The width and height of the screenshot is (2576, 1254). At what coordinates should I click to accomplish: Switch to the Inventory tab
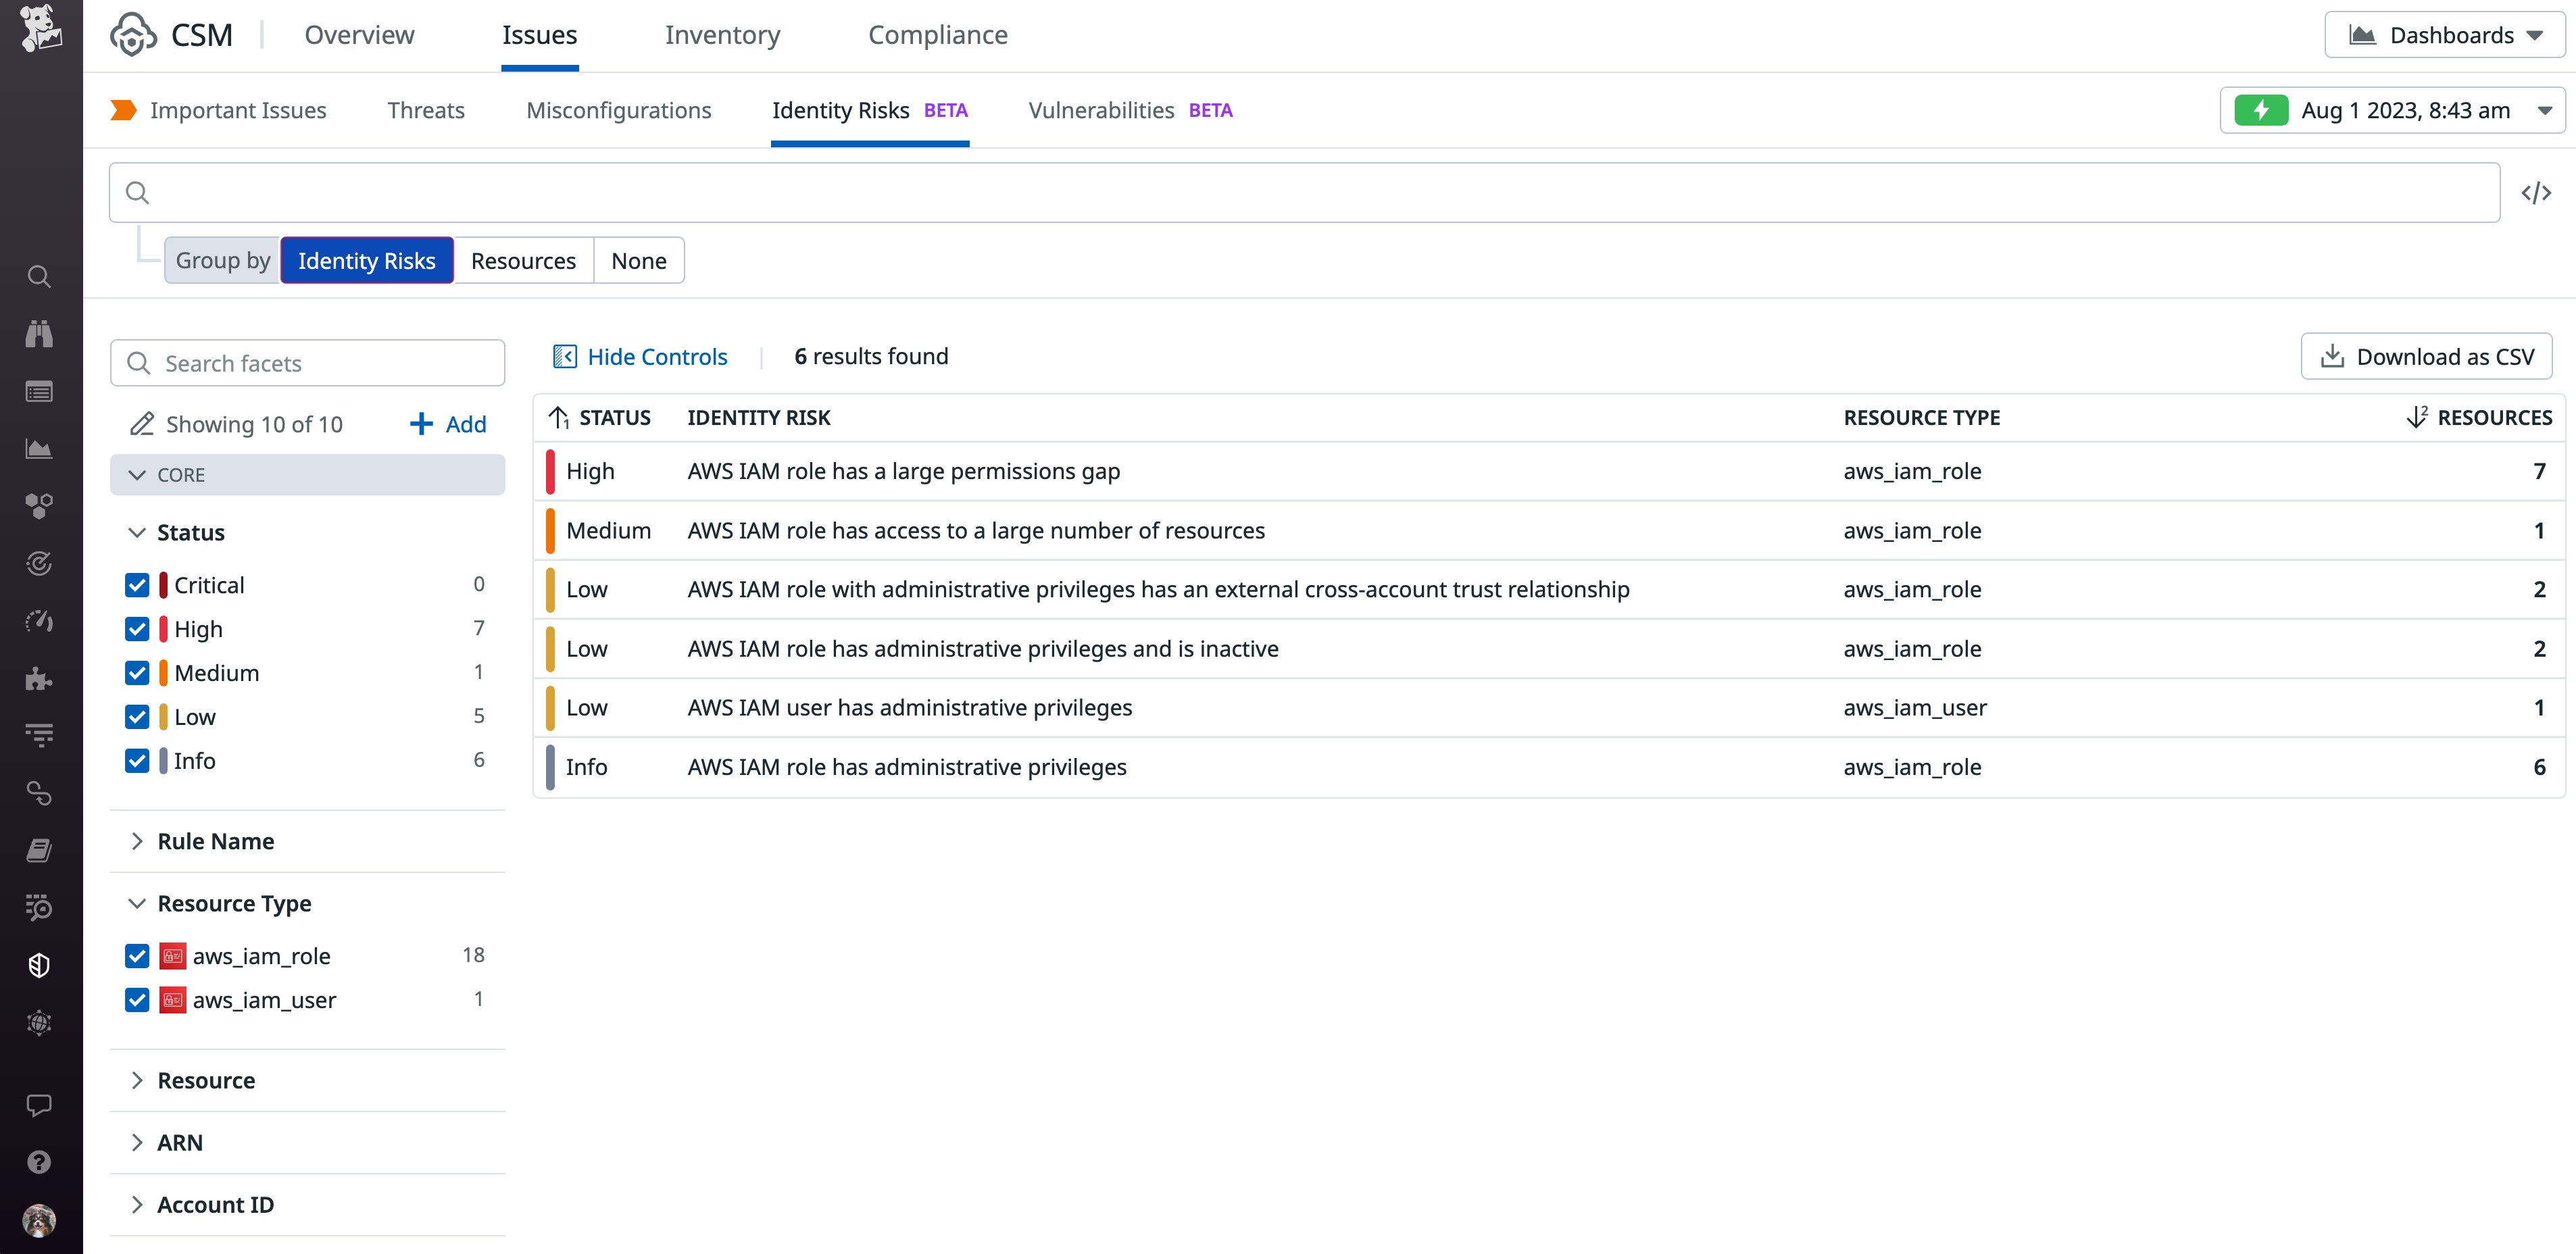coord(723,34)
